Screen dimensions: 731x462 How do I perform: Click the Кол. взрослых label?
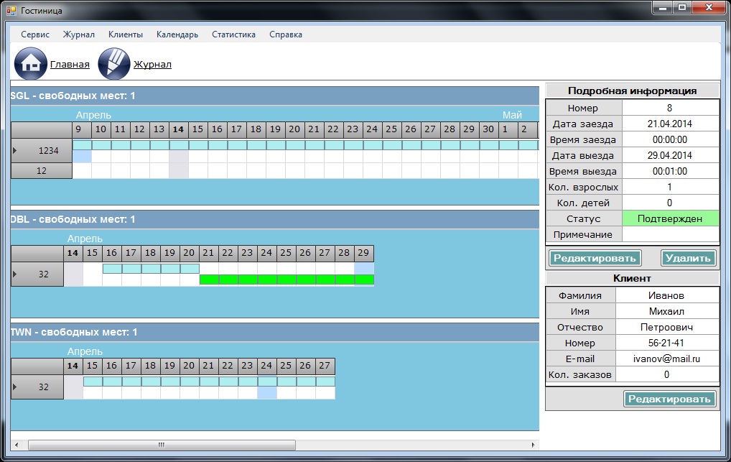[x=583, y=187]
